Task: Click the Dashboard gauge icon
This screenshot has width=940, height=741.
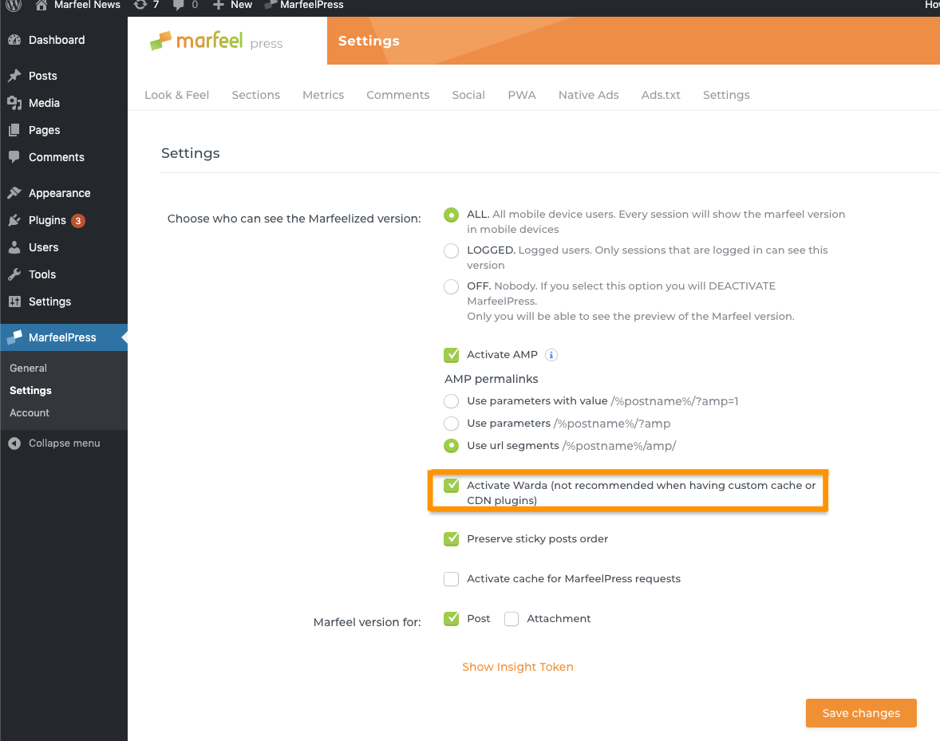Action: [14, 40]
